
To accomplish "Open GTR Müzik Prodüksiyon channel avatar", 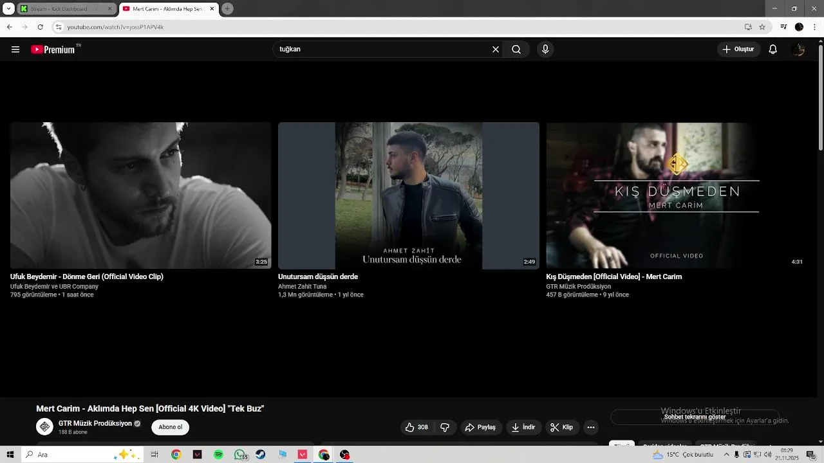I will click(44, 427).
